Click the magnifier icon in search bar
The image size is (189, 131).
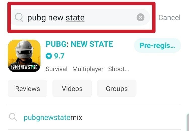[x=19, y=17]
